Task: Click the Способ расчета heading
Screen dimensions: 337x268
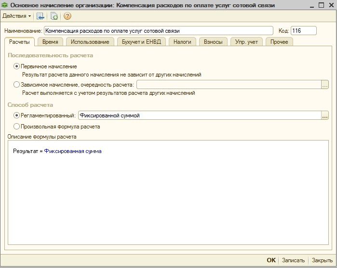Action: coord(30,105)
